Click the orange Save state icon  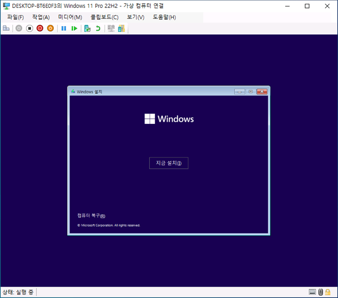(51, 28)
